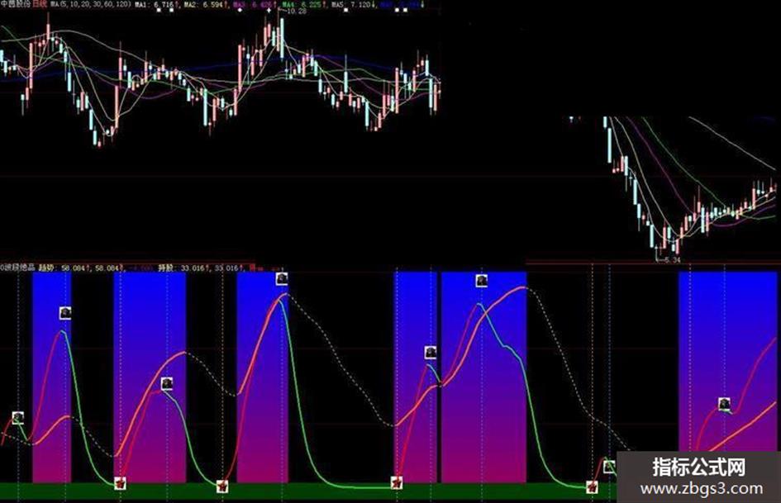The width and height of the screenshot is (781, 503).
Task: Click the 10.28 high price label
Action: 297,11
